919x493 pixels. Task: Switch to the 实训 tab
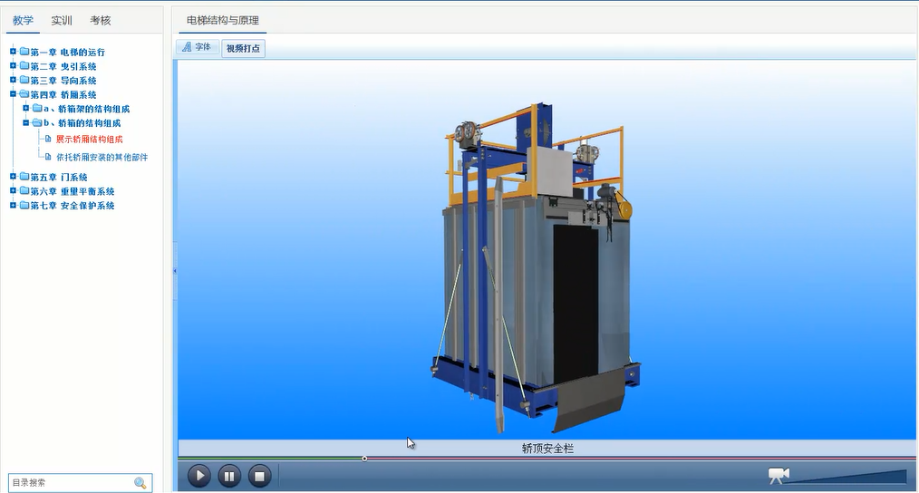[62, 20]
